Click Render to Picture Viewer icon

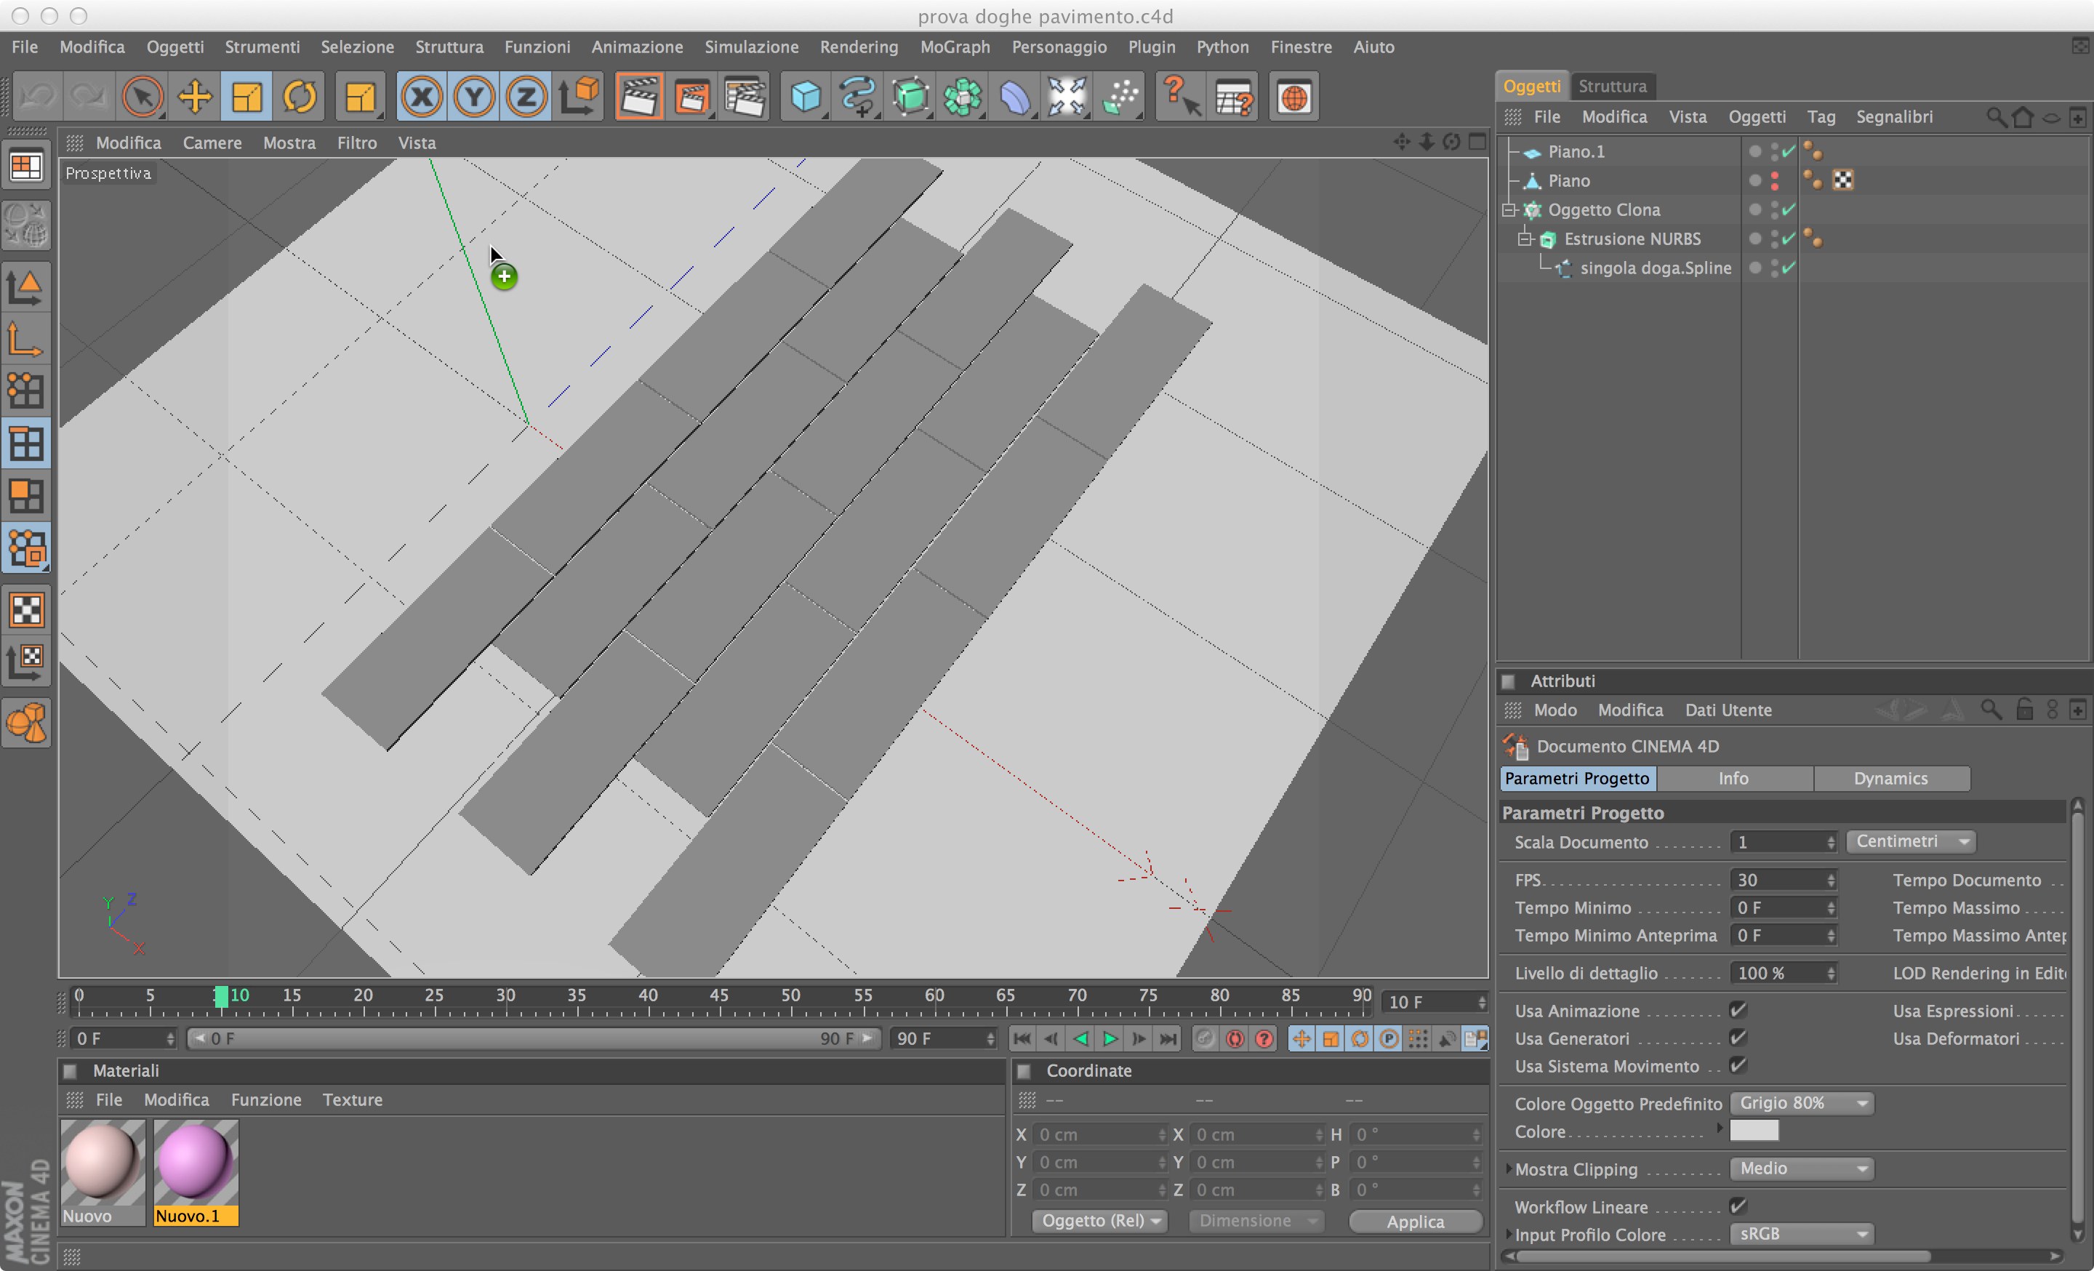pos(691,97)
